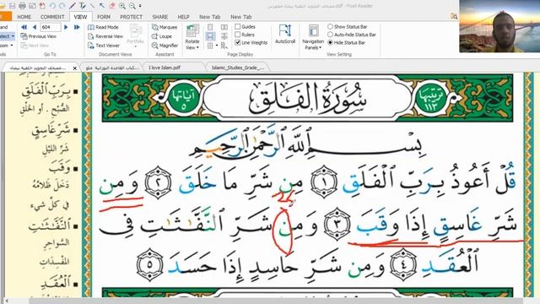Open the SHARE ribbon tab
The image size is (540, 304).
[160, 17]
